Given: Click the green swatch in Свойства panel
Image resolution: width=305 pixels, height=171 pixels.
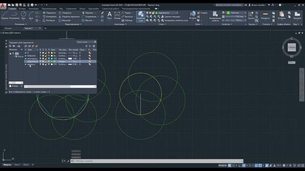Looking at the screenshot, I should pos(228,13).
